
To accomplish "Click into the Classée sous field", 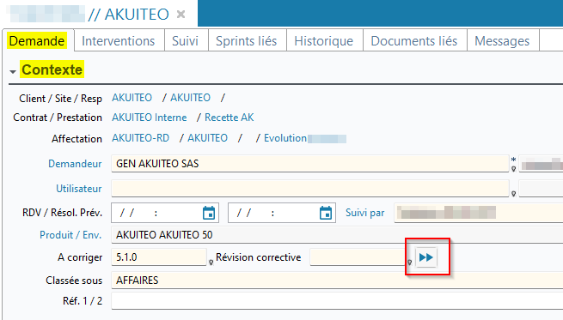I will [337, 280].
